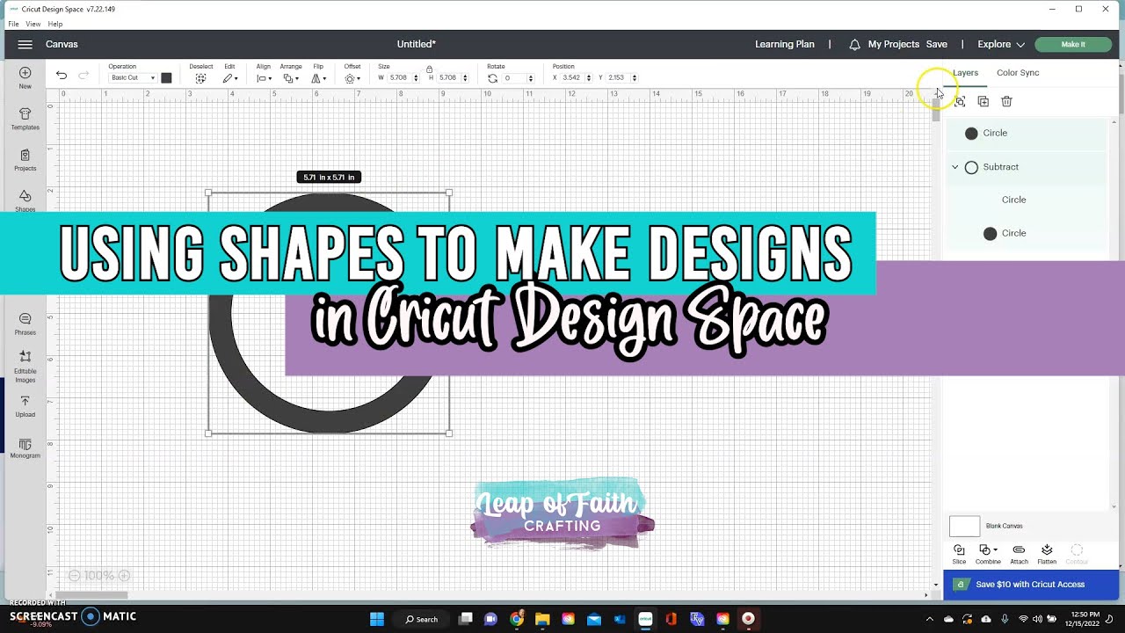Adjust the Y position stepper arrows
1125x633 pixels.
(x=635, y=78)
